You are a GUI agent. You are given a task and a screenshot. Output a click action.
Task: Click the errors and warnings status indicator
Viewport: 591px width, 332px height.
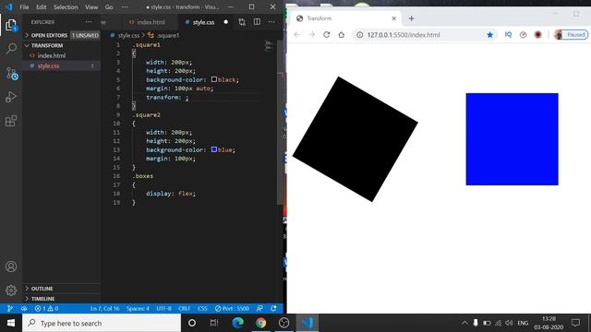pos(46,308)
